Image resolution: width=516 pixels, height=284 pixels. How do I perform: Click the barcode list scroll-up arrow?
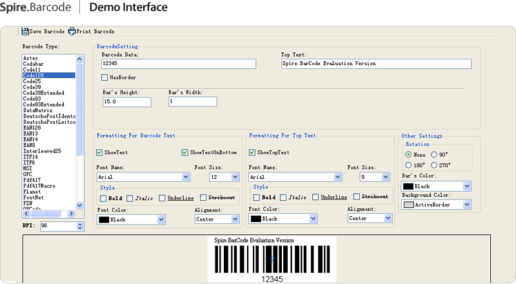pyautogui.click(x=79, y=59)
